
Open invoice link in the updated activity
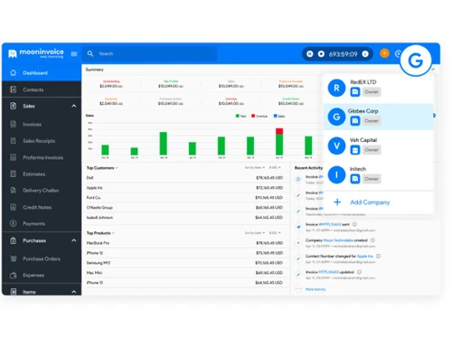tap(328, 272)
